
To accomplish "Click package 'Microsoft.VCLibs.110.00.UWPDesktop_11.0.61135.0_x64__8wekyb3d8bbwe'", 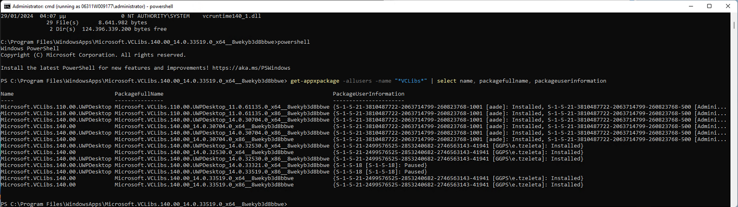I will 222,107.
